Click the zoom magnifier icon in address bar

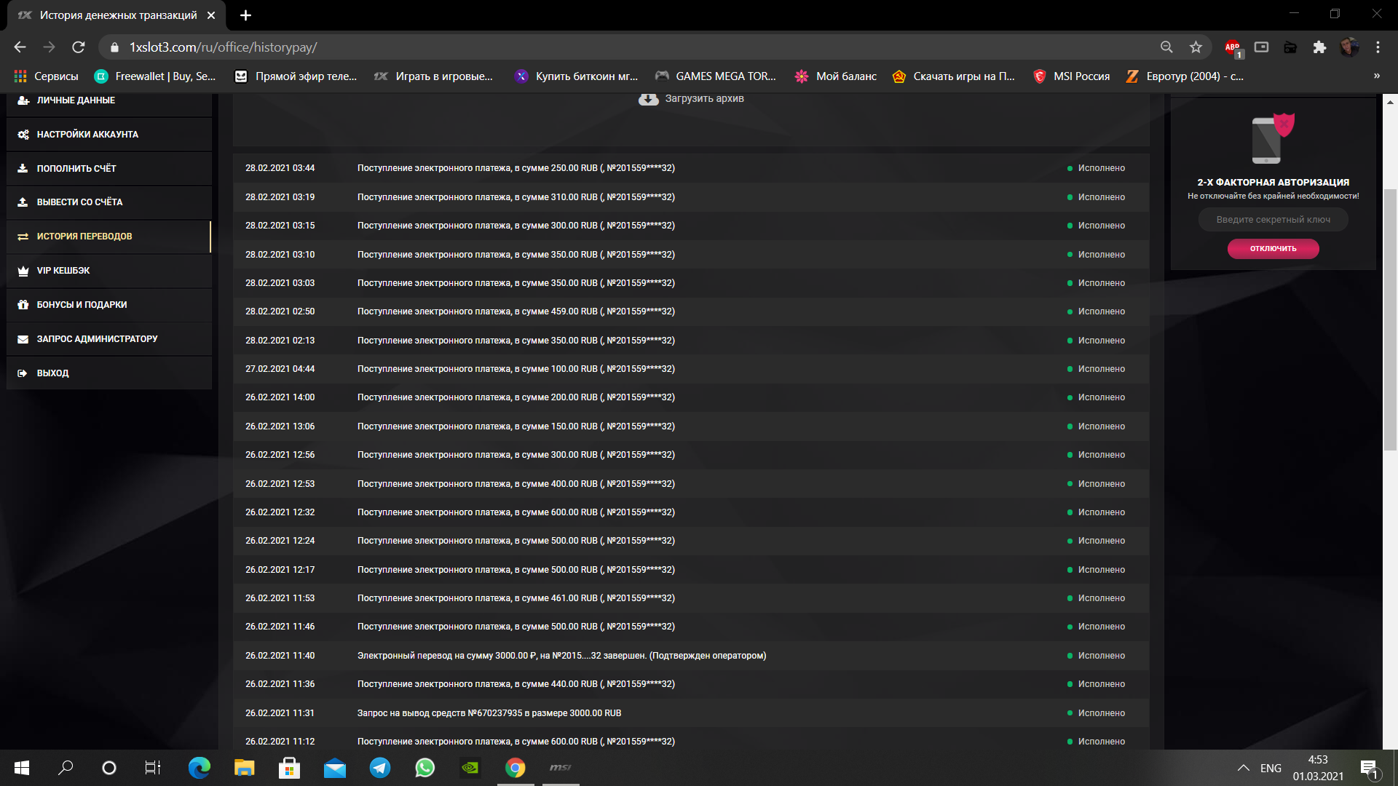(x=1166, y=47)
